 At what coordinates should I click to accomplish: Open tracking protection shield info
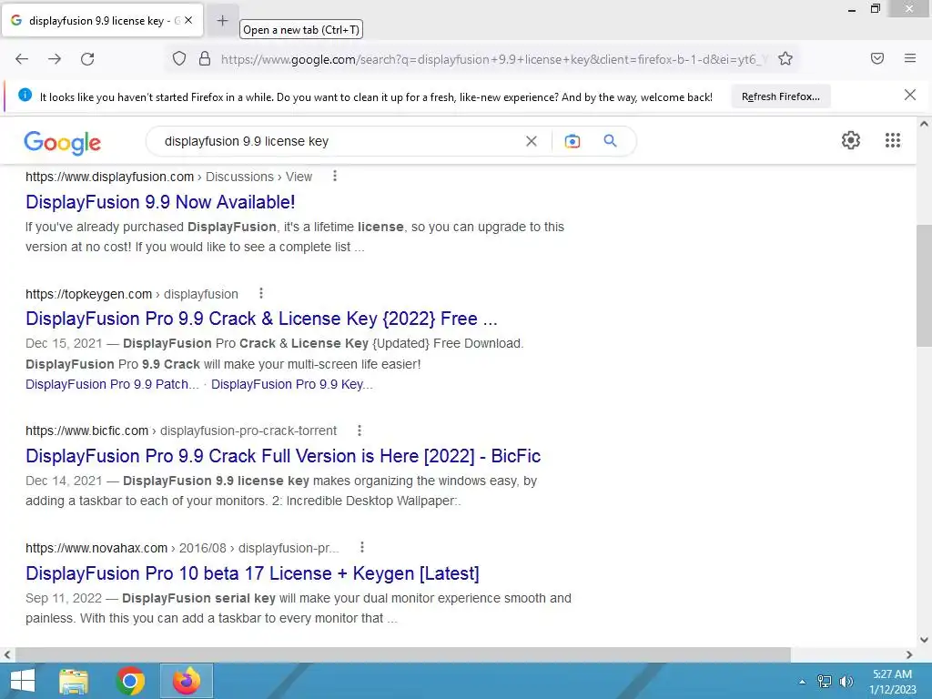[x=179, y=58]
